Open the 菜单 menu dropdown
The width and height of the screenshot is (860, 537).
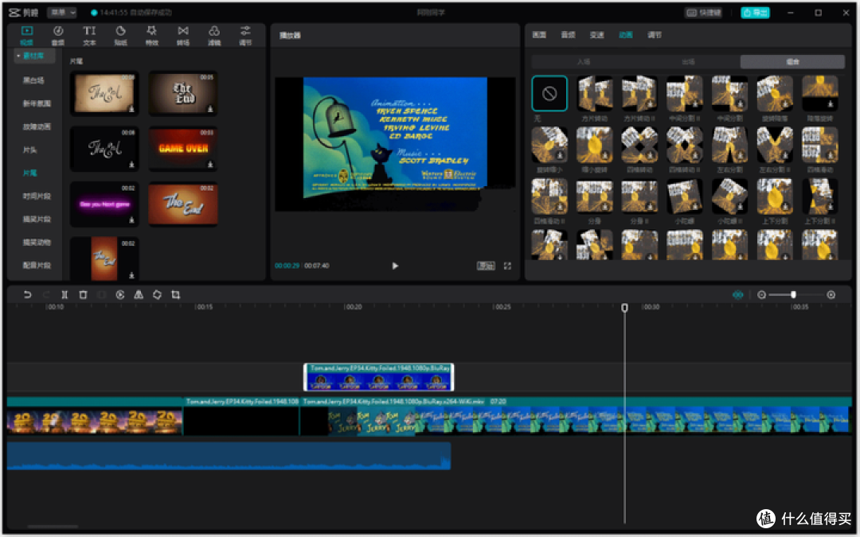click(x=62, y=12)
